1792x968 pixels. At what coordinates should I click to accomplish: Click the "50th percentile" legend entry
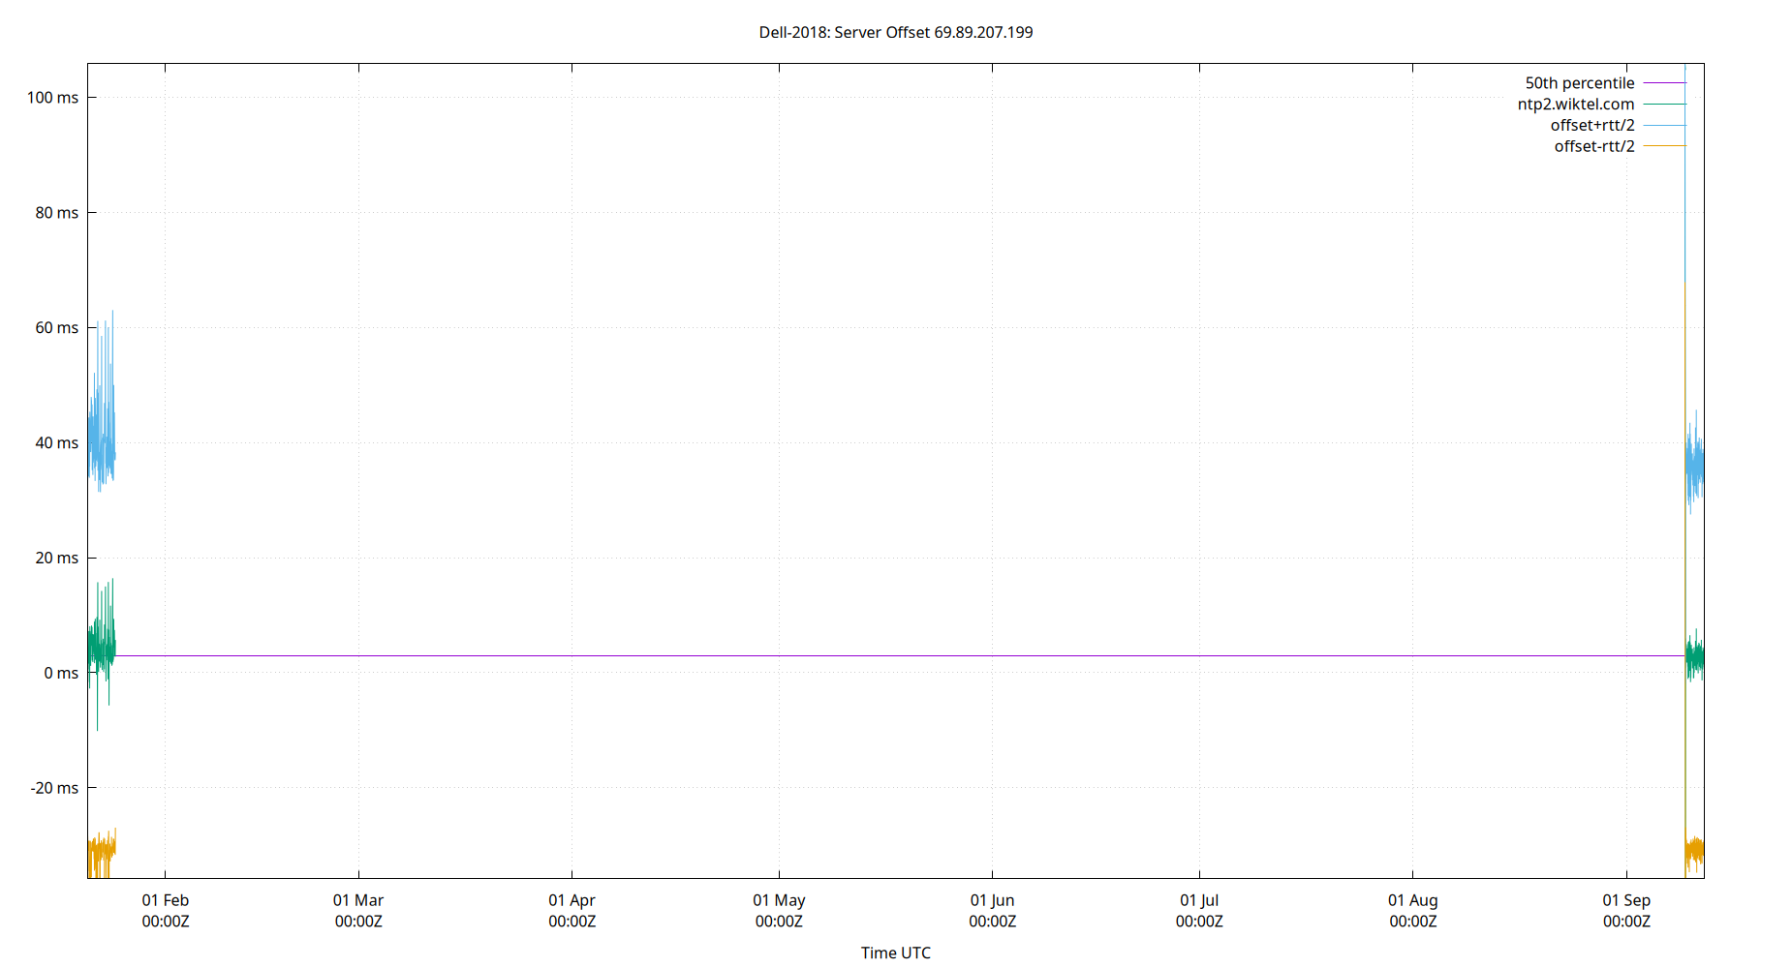pos(1579,82)
